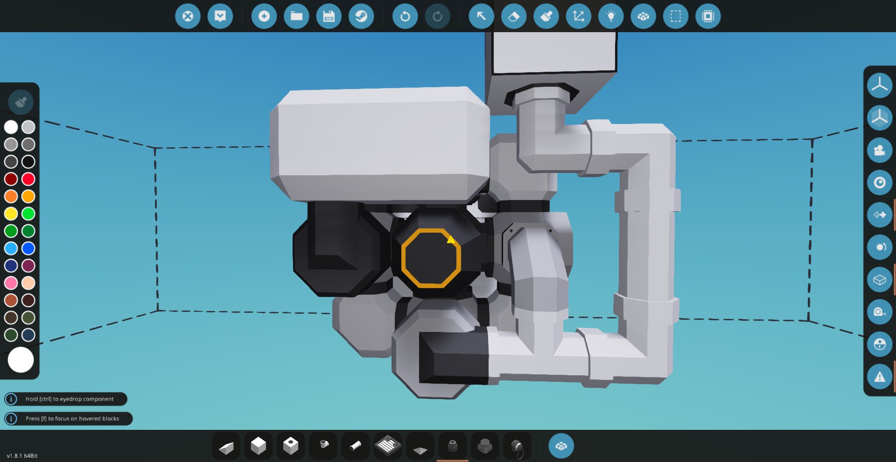The height and width of the screenshot is (462, 896).
Task: Choose the white color swatch
Action: (x=11, y=127)
